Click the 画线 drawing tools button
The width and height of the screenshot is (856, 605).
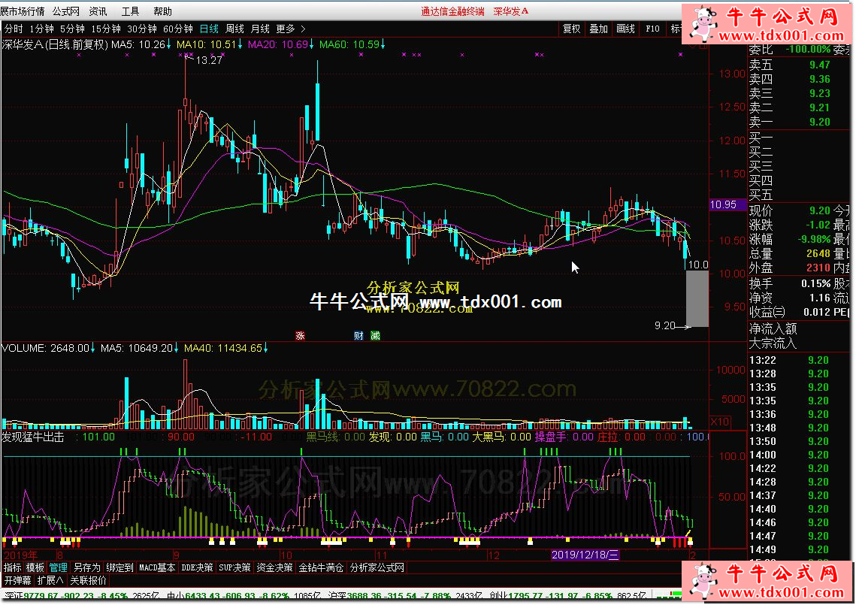pyautogui.click(x=625, y=29)
